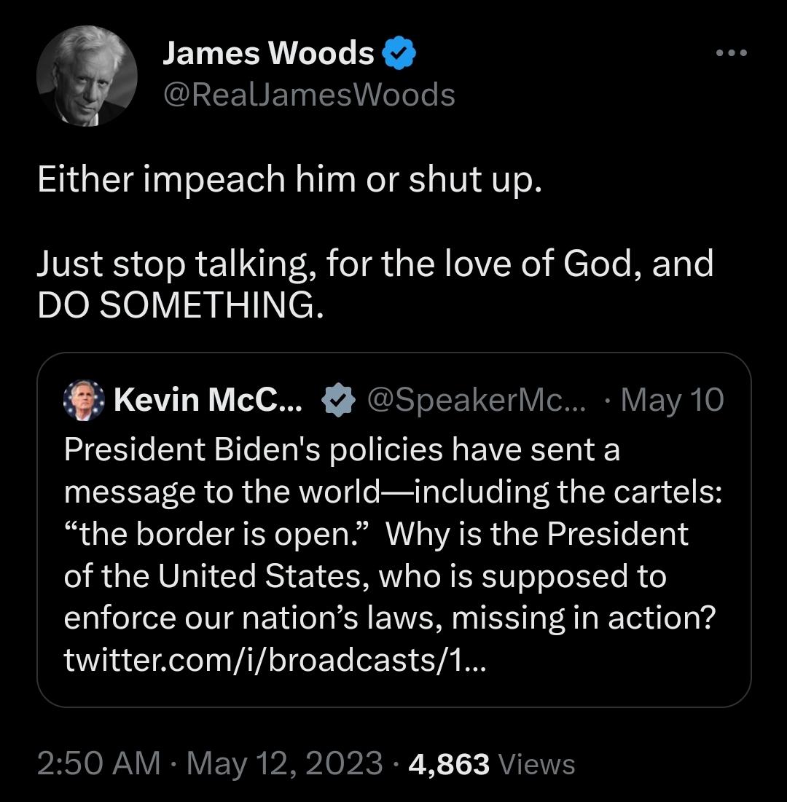This screenshot has width=787, height=802.
Task: Click the "May 10" quoted tweet date
Action: tap(672, 400)
